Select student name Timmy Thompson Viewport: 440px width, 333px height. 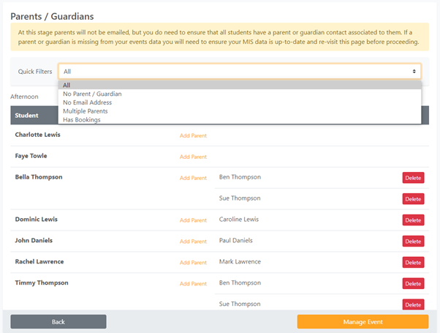pyautogui.click(x=42, y=283)
